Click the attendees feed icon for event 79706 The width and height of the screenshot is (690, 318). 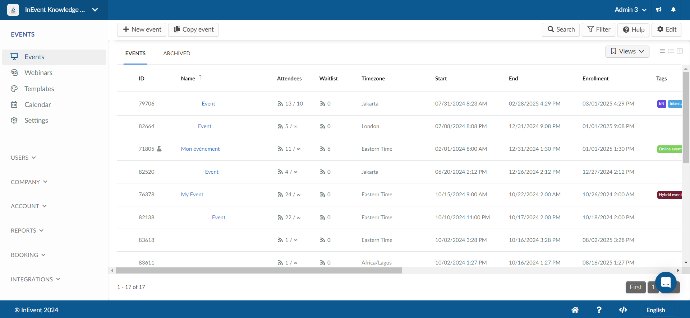tap(280, 104)
